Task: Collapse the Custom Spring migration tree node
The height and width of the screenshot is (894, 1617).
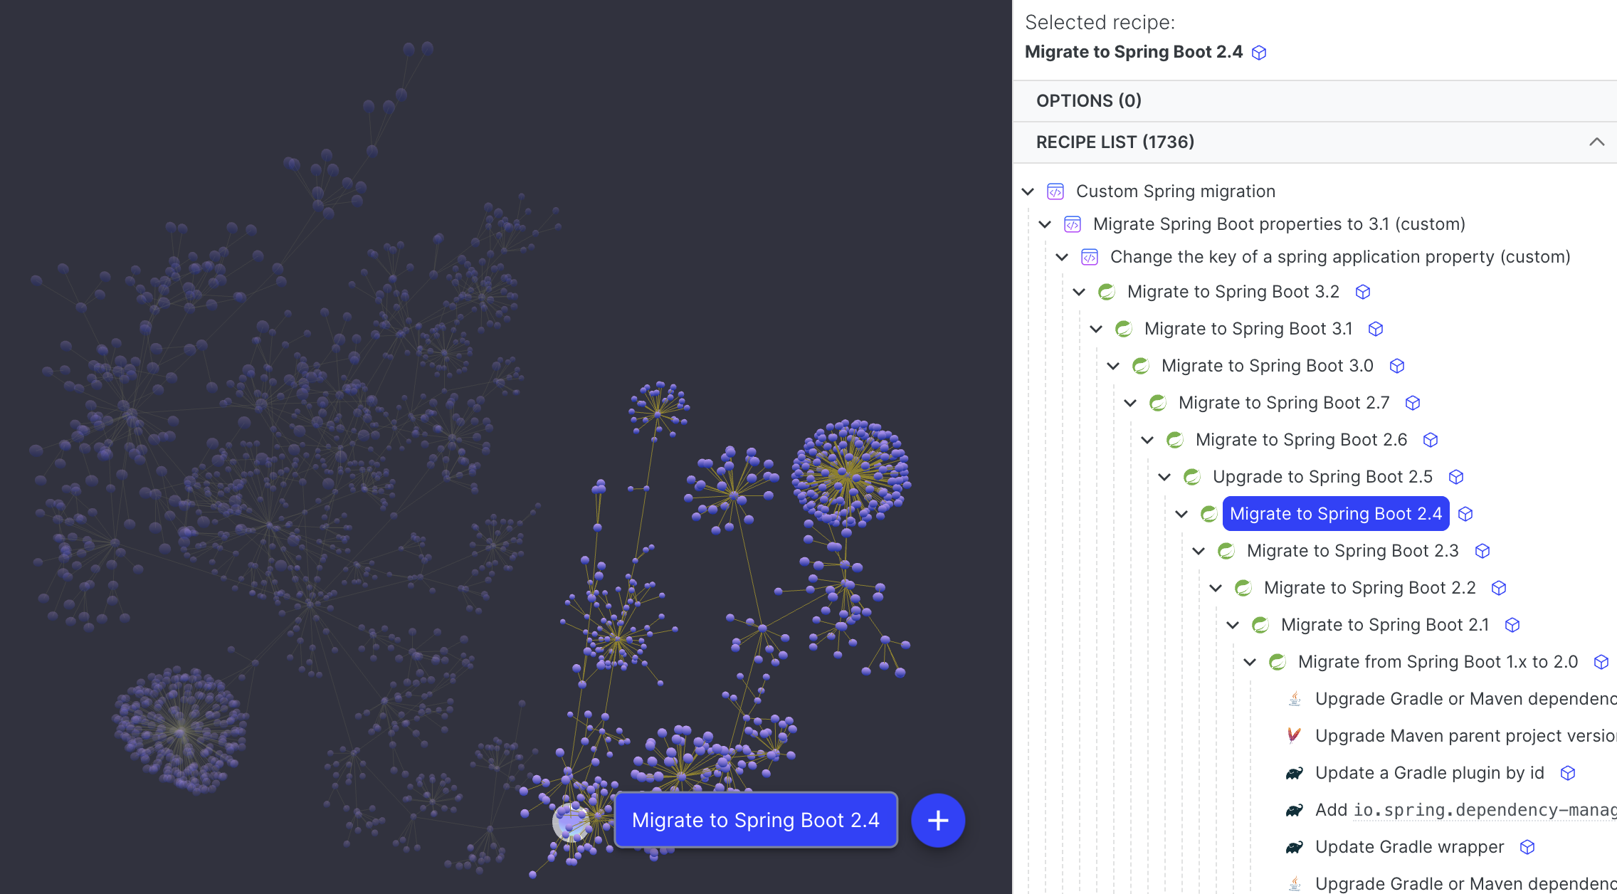Action: tap(1028, 191)
